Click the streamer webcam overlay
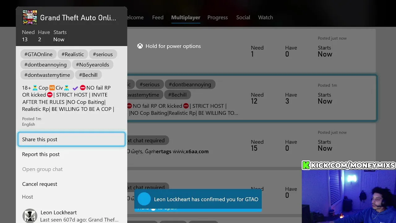Viewport: 396px width, 223px height. coord(349,196)
